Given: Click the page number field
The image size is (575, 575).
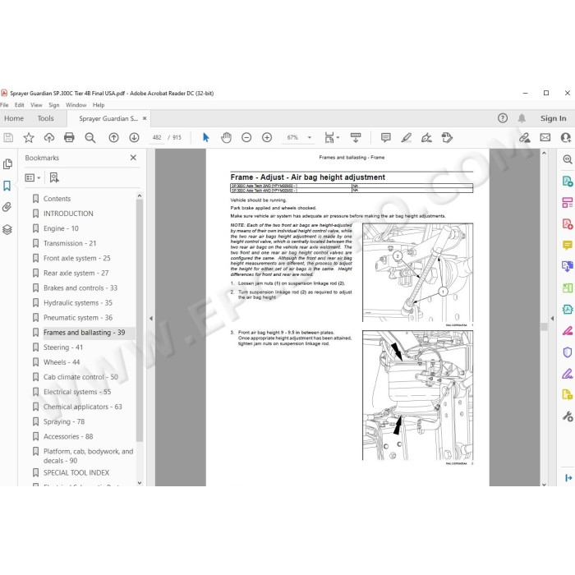Looking at the screenshot, I should point(157,137).
